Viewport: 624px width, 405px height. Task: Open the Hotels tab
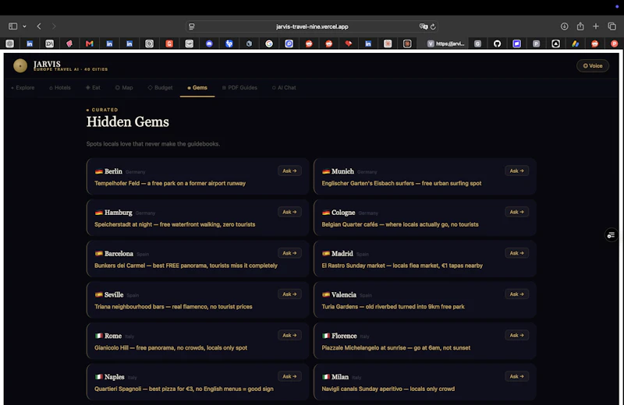[60, 87]
